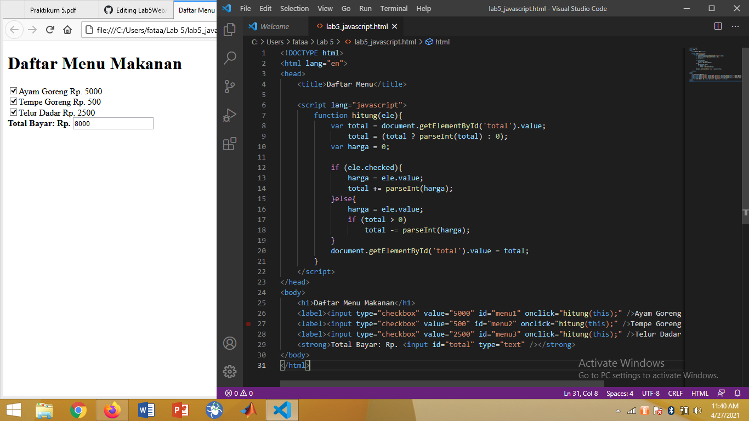The image size is (749, 421).
Task: Open the Source Control view
Action: click(x=230, y=86)
